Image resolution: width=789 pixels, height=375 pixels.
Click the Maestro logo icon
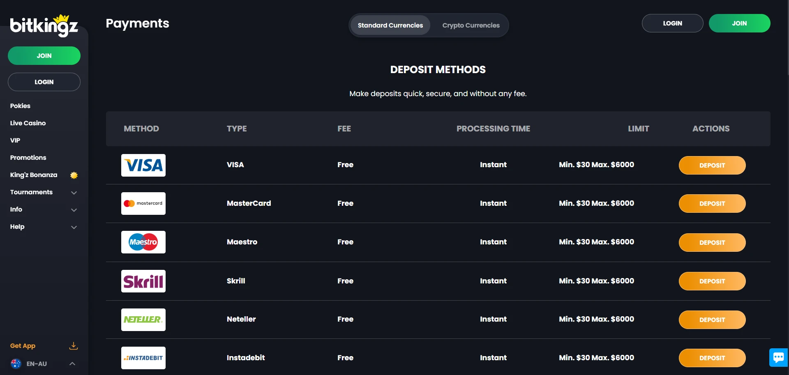click(x=143, y=242)
